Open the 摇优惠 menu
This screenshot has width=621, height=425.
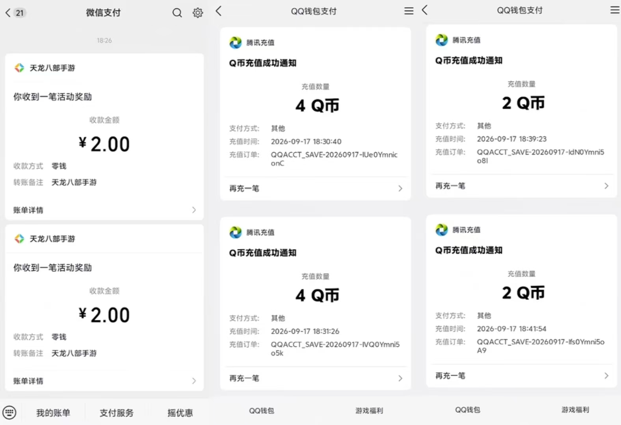180,413
